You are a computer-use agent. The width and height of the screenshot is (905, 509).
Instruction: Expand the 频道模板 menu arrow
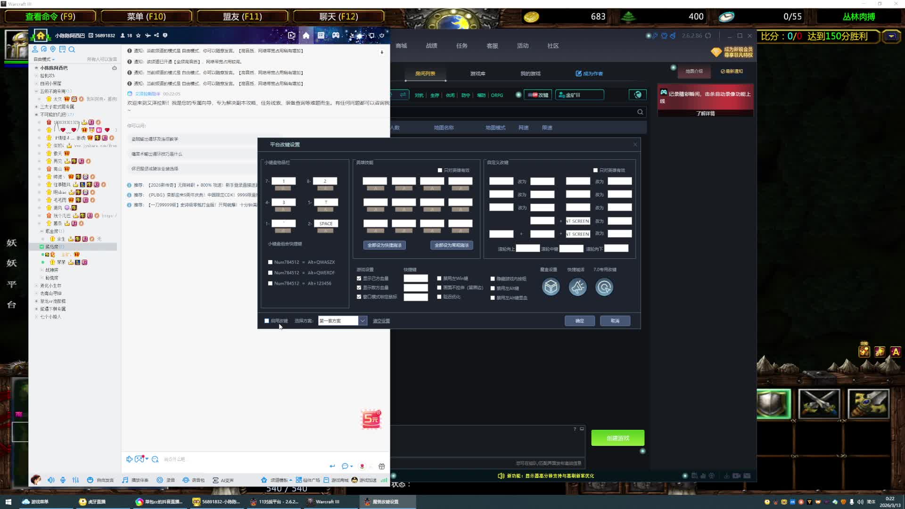coord(291,480)
